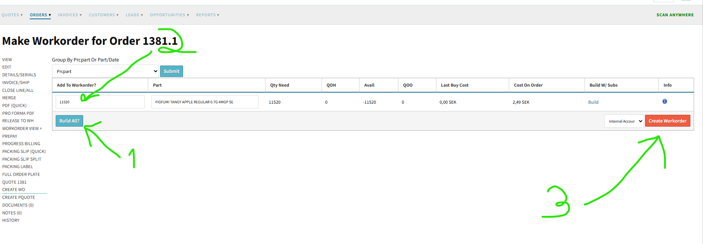Open the Customers menu
Screen dimensions: 703x244
point(104,15)
